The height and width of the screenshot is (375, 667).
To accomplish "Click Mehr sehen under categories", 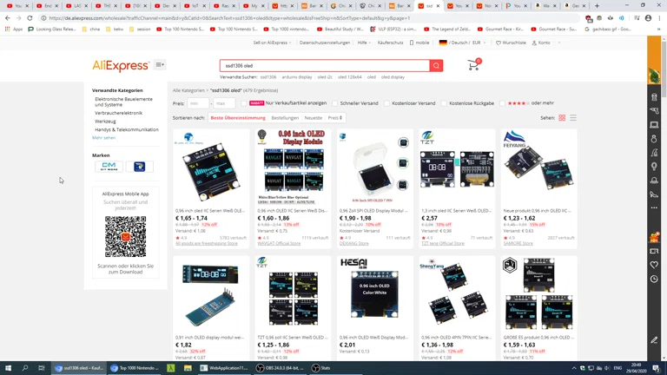I will [x=103, y=137].
